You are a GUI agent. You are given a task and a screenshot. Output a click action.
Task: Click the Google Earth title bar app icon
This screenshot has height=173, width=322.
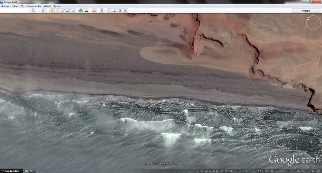(2, 2)
